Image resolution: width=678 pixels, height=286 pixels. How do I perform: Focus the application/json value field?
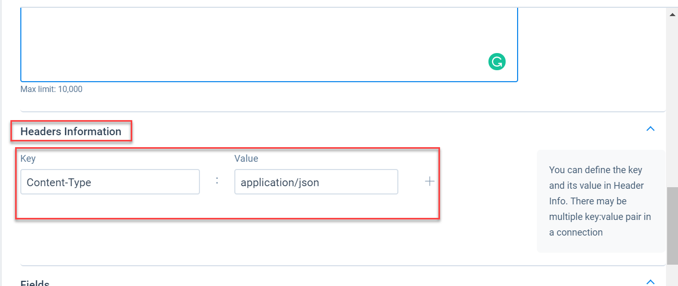(316, 182)
